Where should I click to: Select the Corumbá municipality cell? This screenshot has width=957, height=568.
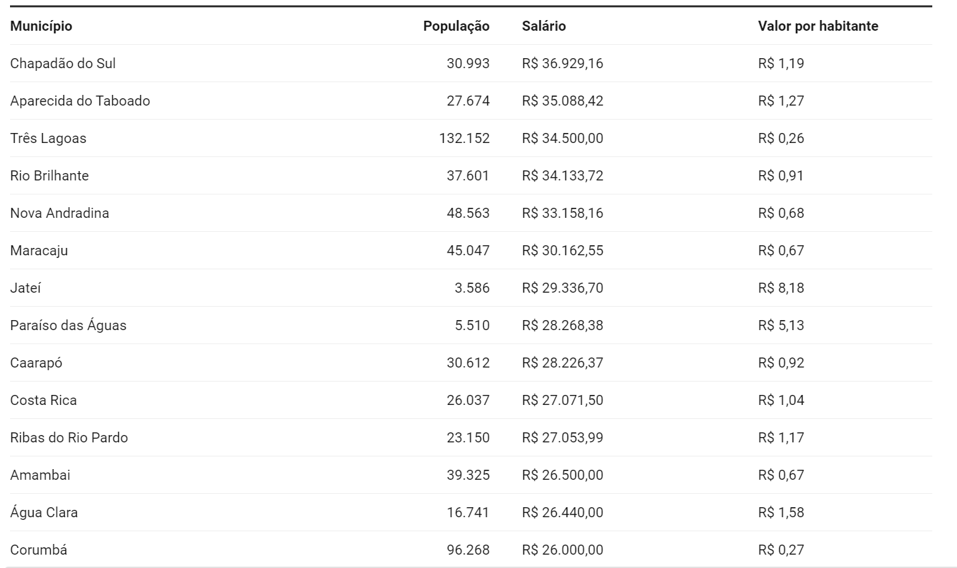39,550
